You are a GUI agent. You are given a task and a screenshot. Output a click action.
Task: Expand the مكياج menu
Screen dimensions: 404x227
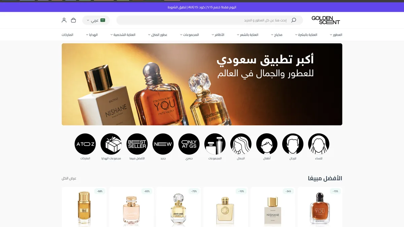click(x=277, y=35)
